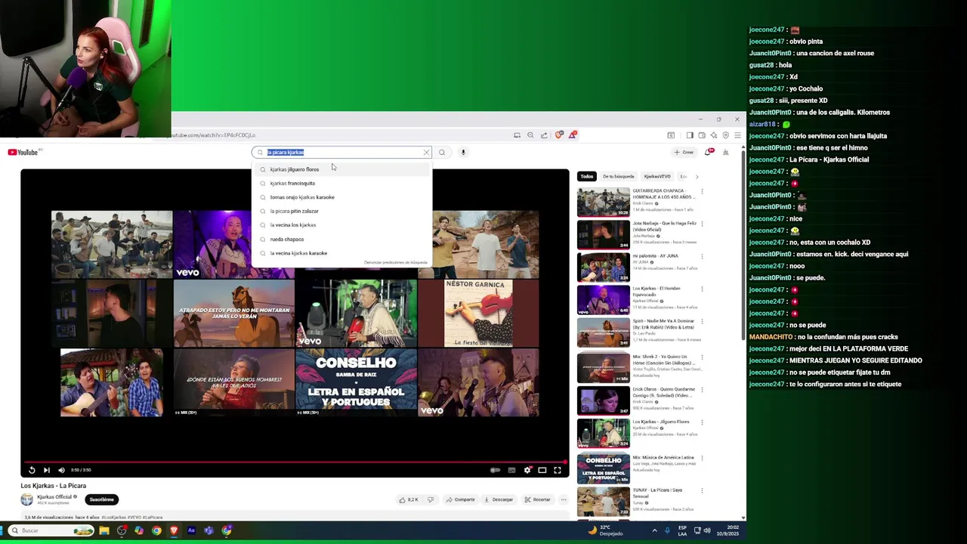Select suggestion 'rueda chapaca'
Viewport: 967px width, 544px height.
[x=341, y=239]
